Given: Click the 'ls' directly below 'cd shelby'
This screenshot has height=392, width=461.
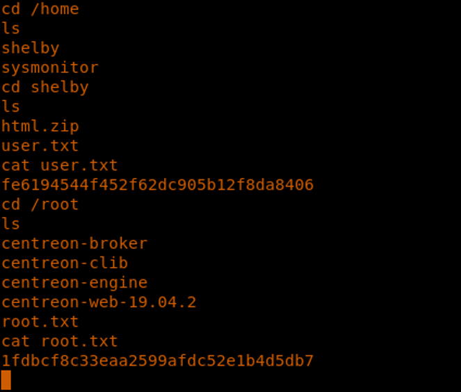Looking at the screenshot, I should pos(10,106).
